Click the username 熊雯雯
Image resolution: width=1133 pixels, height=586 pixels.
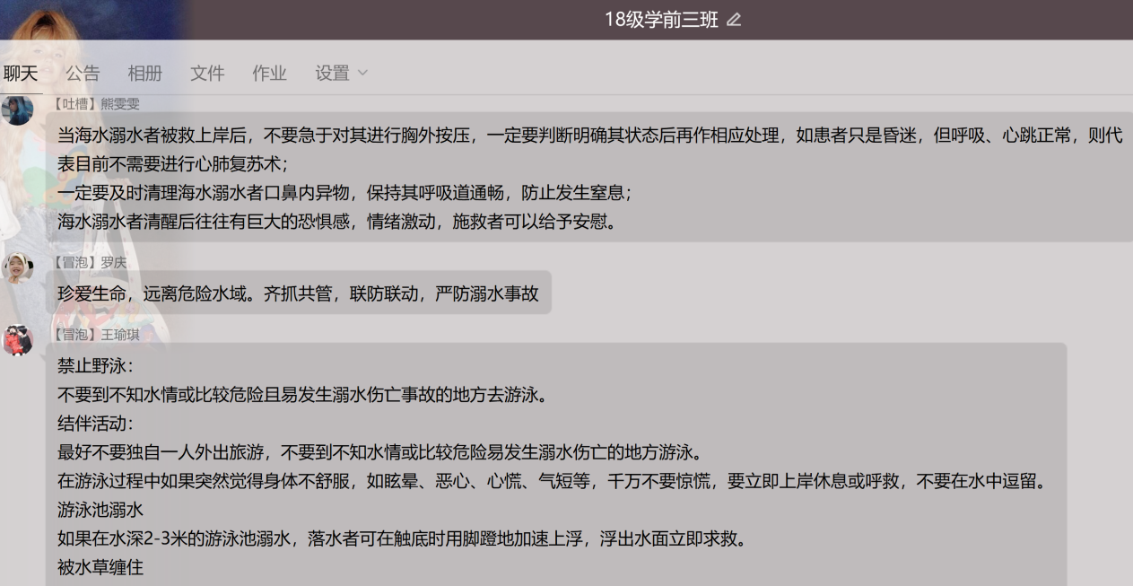[120, 104]
